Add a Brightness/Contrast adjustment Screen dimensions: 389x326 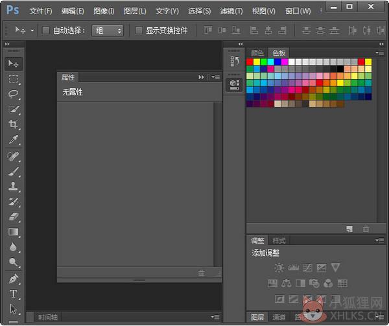(x=279, y=268)
